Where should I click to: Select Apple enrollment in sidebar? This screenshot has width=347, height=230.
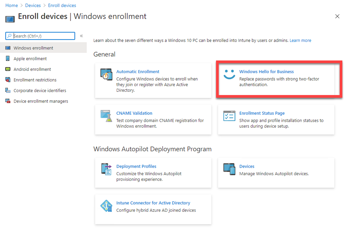[x=30, y=59]
